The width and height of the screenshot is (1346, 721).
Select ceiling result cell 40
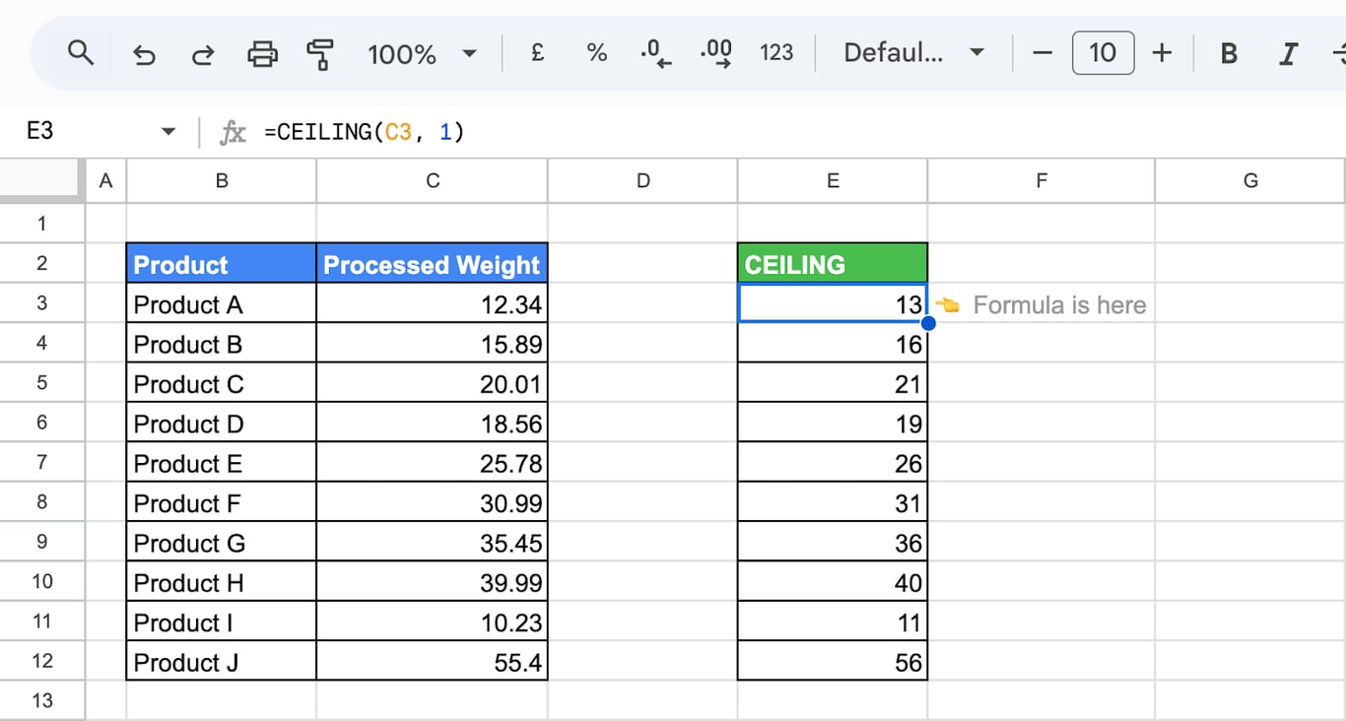pyautogui.click(x=833, y=581)
